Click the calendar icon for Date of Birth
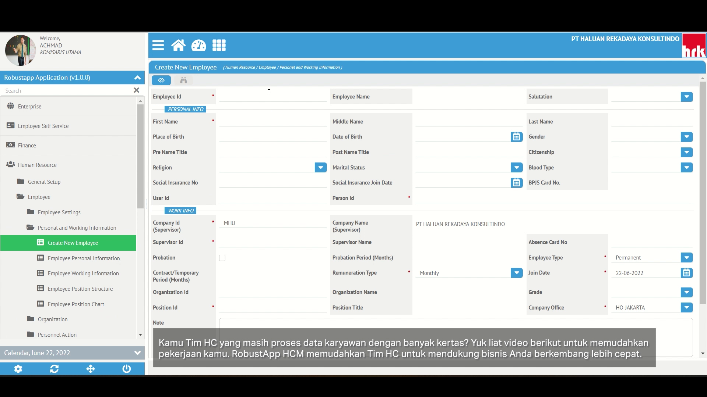Screen dimensions: 707x397 pyautogui.click(x=516, y=136)
